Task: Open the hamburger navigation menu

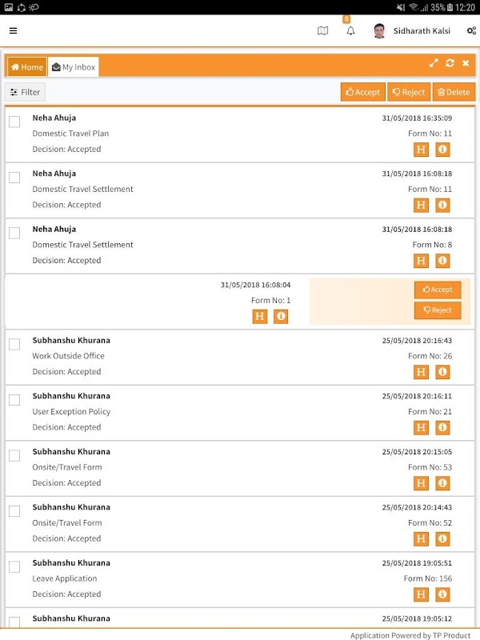Action: 13,31
